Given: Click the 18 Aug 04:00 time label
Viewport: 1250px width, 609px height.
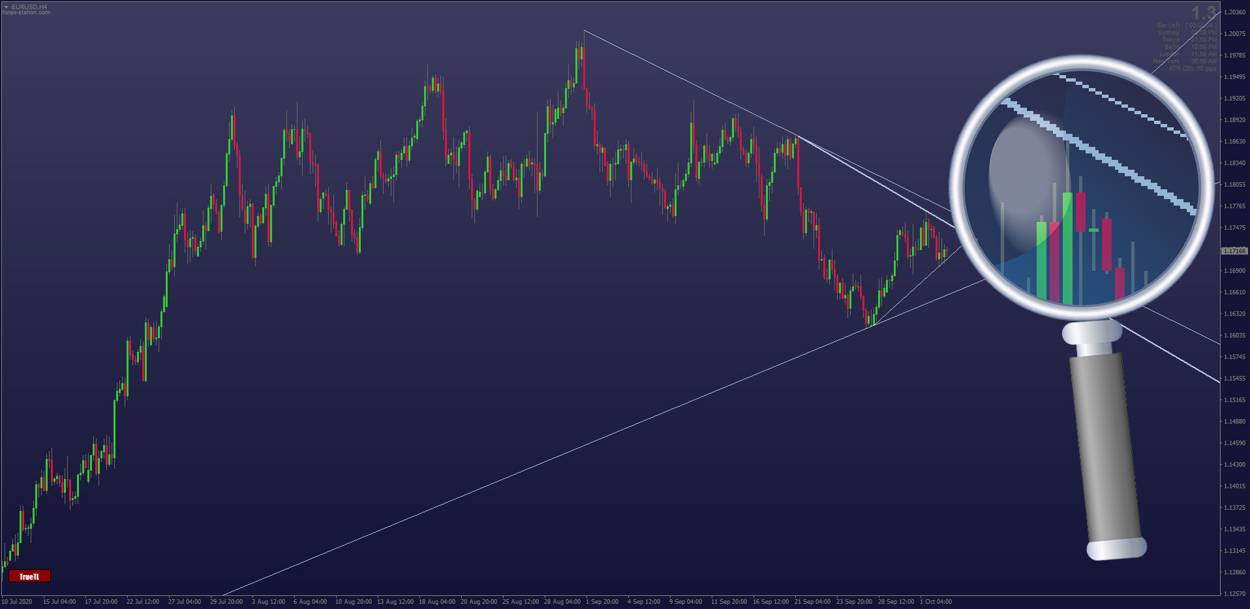Looking at the screenshot, I should [437, 602].
